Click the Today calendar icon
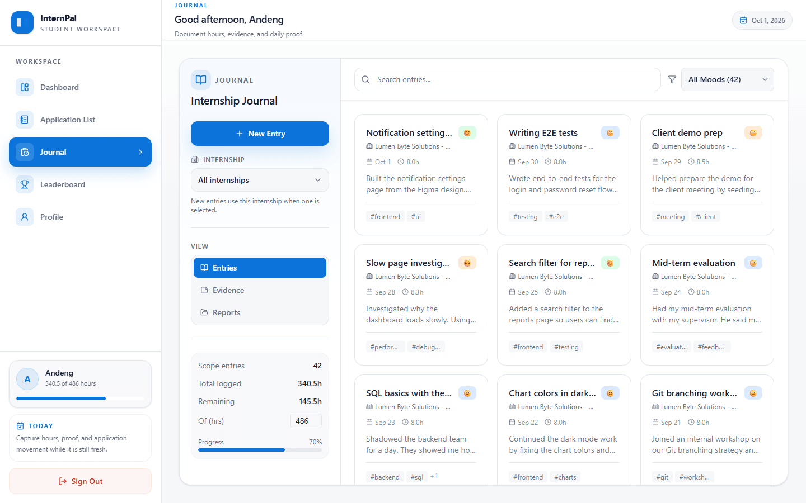The width and height of the screenshot is (806, 503). 20,426
